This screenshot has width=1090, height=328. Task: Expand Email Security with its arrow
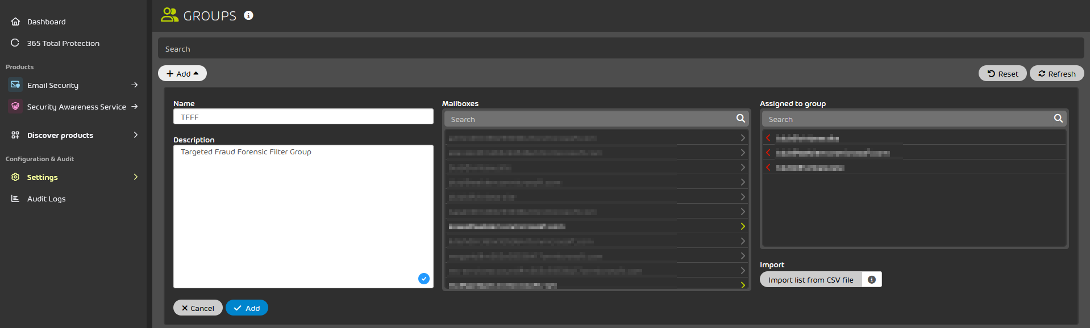pos(135,85)
